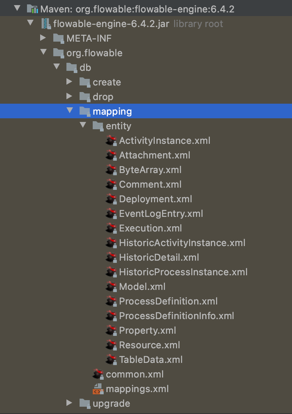Screen dimensions: 292x414
Task: Click the jar archive icon
Action: [x=46, y=24]
